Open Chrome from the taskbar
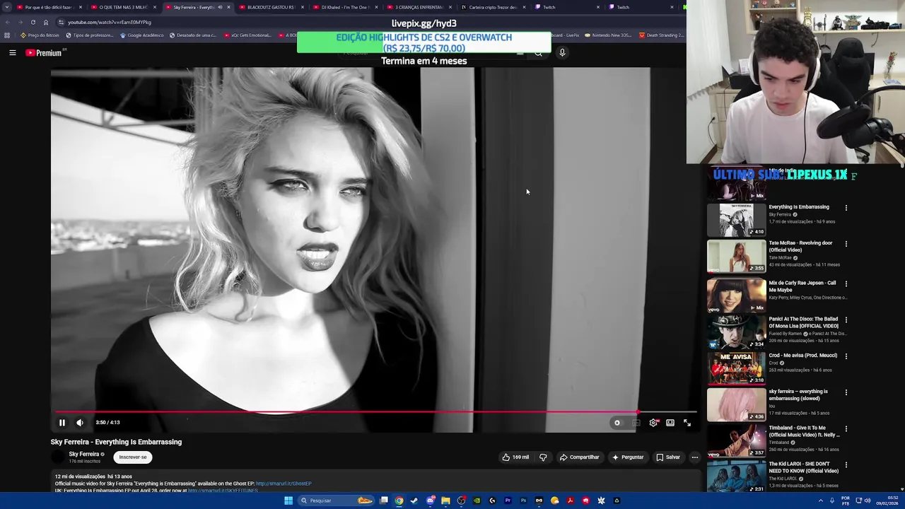The height and width of the screenshot is (509, 905). (399, 501)
